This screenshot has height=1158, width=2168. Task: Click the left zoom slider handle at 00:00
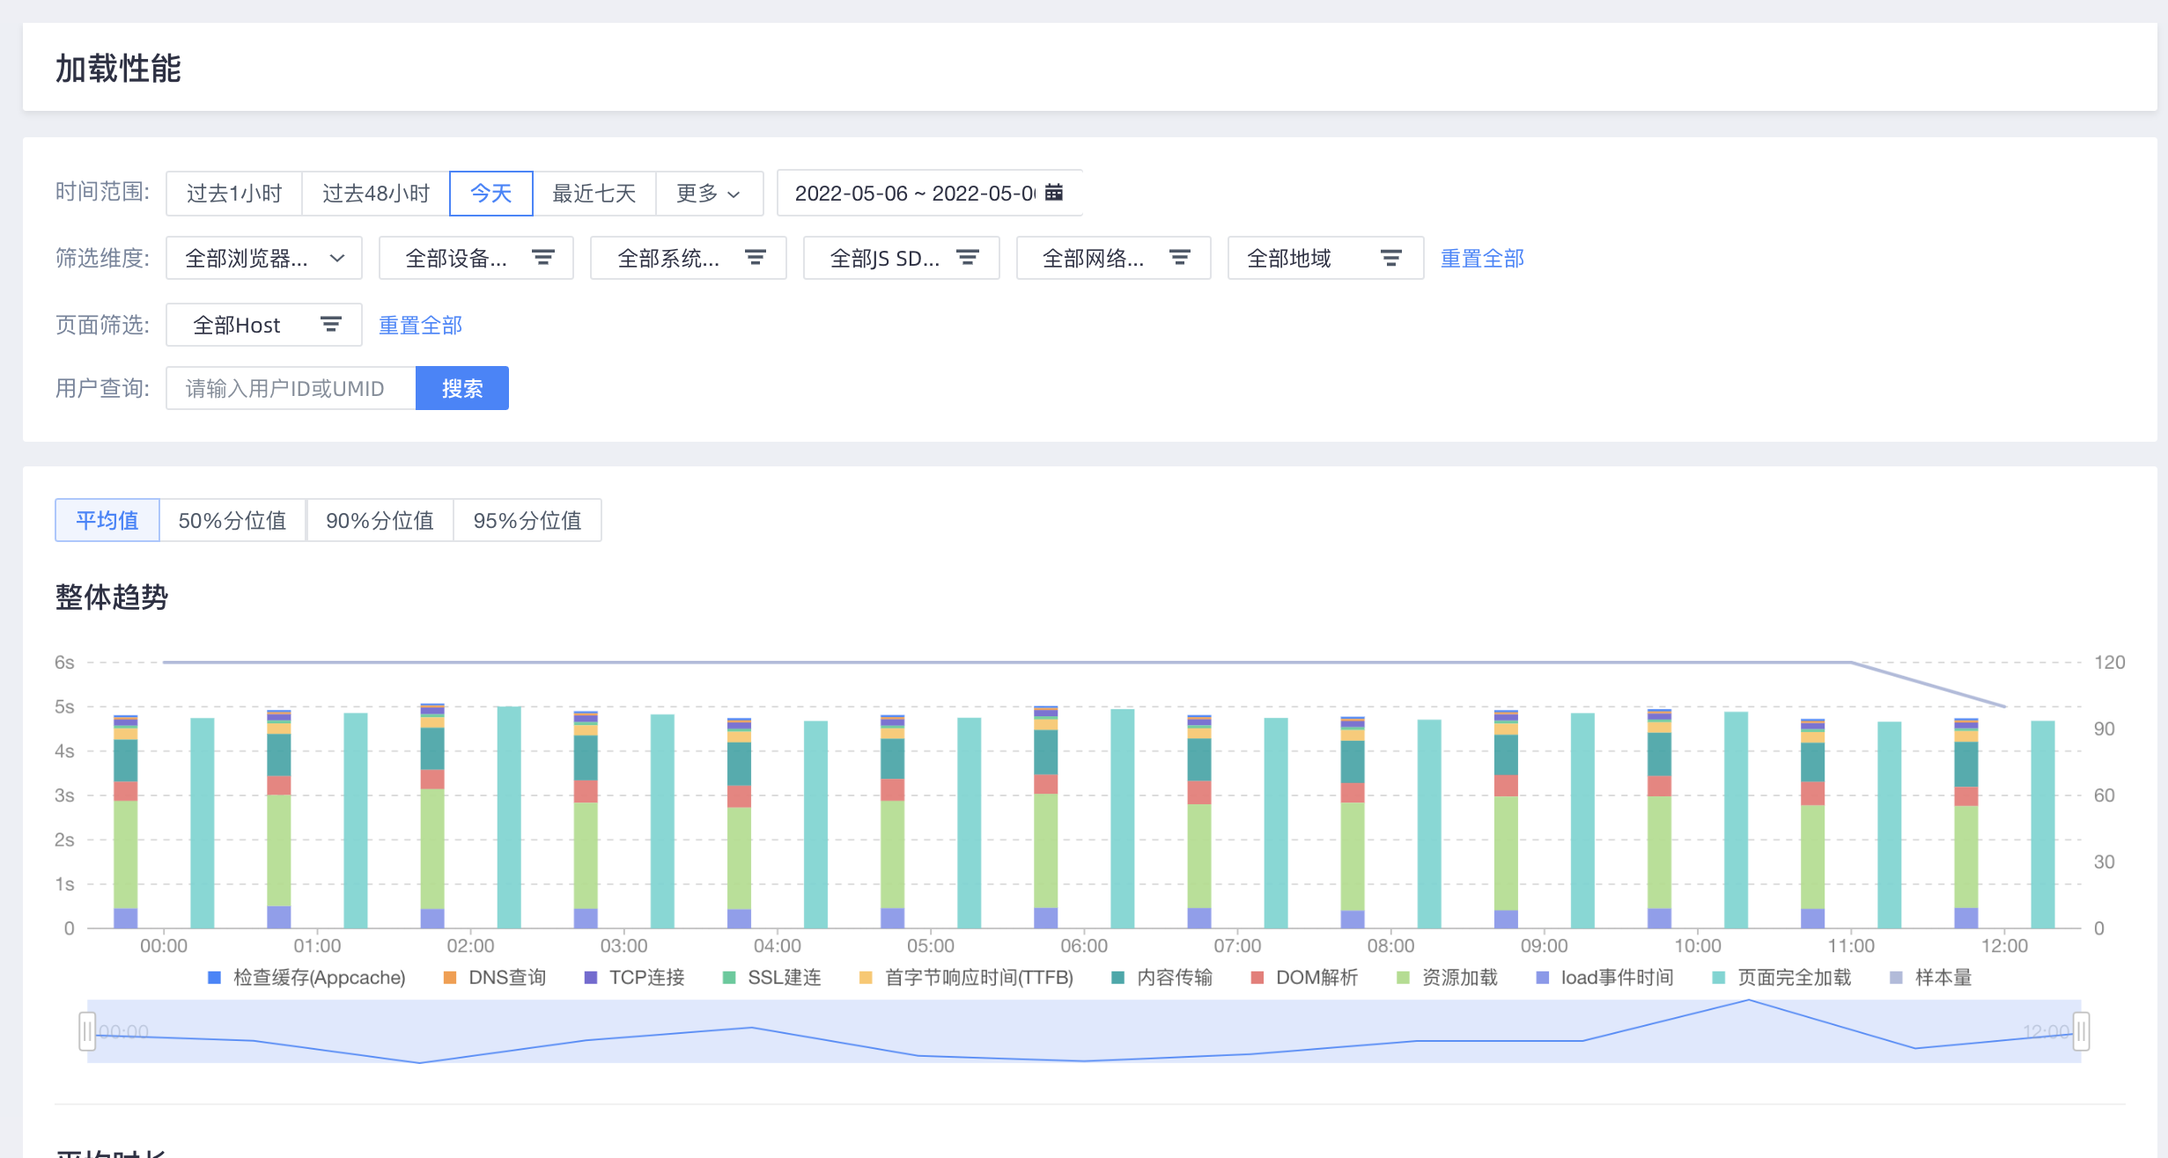point(87,1031)
